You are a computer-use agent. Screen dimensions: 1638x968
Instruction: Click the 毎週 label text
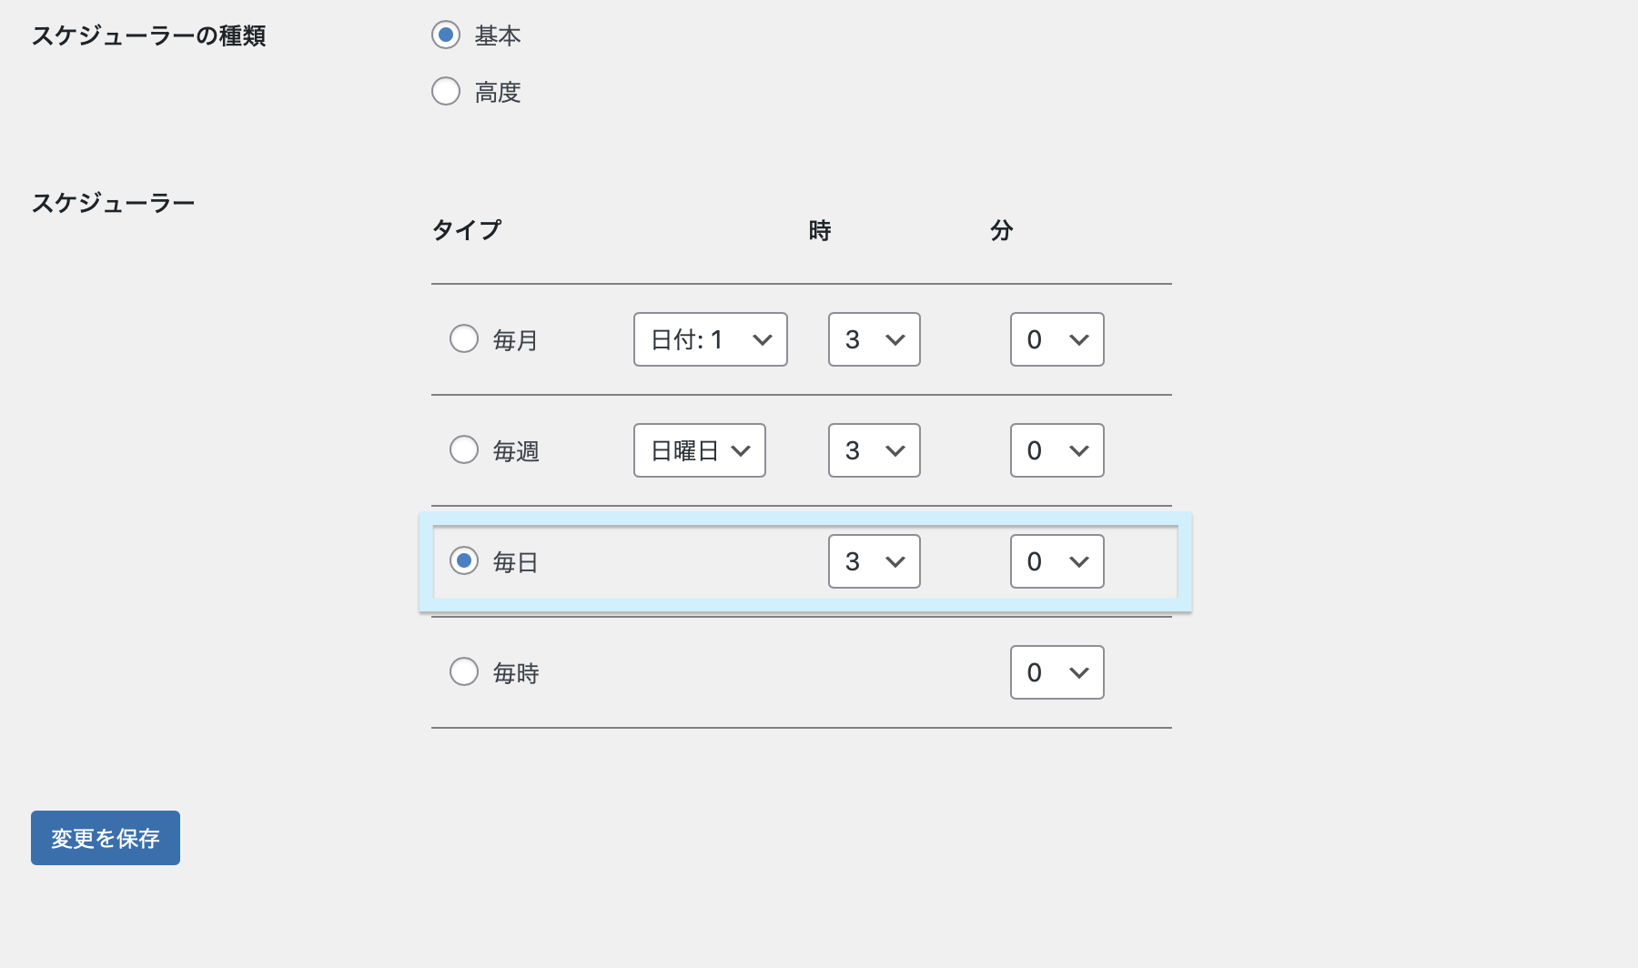516,451
